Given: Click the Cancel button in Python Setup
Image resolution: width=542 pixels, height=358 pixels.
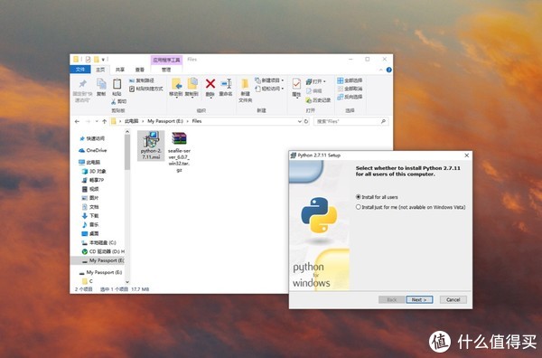Looking at the screenshot, I should (x=453, y=299).
